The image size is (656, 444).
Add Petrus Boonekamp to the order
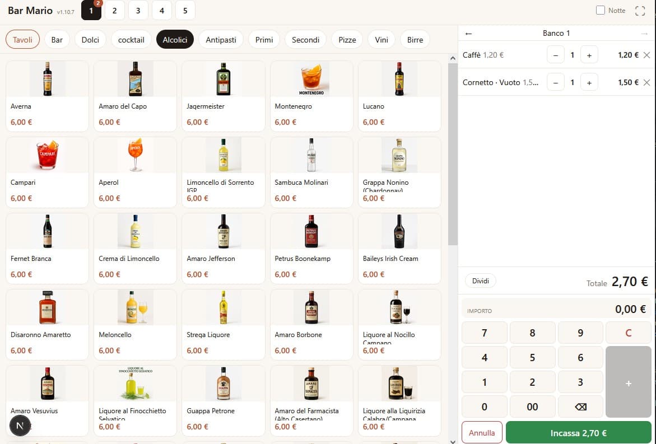coord(311,249)
